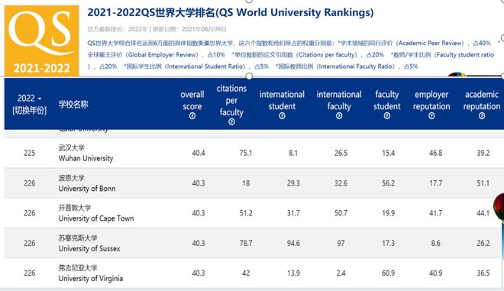Sort by citations per faculty column header
Image resolution: width=504 pixels, height=291 pixels.
pyautogui.click(x=231, y=100)
